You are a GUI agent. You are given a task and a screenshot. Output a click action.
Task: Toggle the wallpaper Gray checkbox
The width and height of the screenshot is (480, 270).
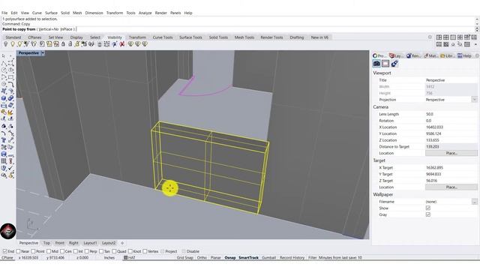point(428,214)
